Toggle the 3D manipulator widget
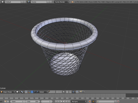The width and height of the screenshot is (138, 103). pyautogui.click(x=29, y=92)
